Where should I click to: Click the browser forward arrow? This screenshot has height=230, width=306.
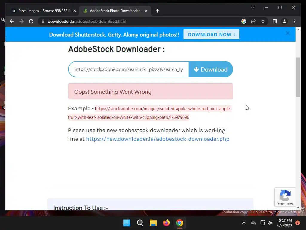(x=22, y=21)
